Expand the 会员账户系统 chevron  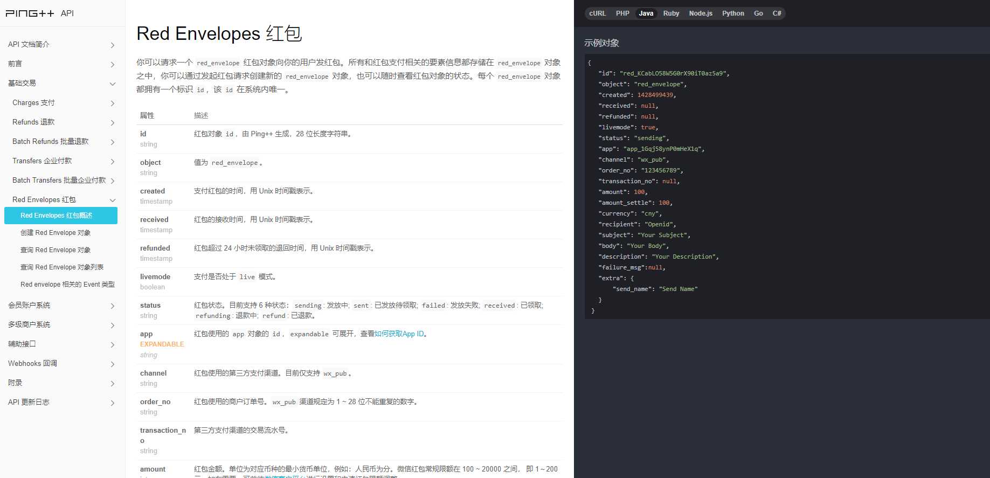(113, 306)
